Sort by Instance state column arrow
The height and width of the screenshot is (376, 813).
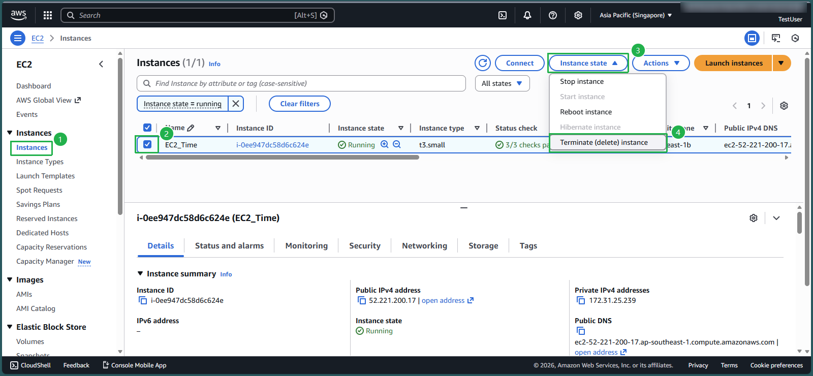[401, 128]
